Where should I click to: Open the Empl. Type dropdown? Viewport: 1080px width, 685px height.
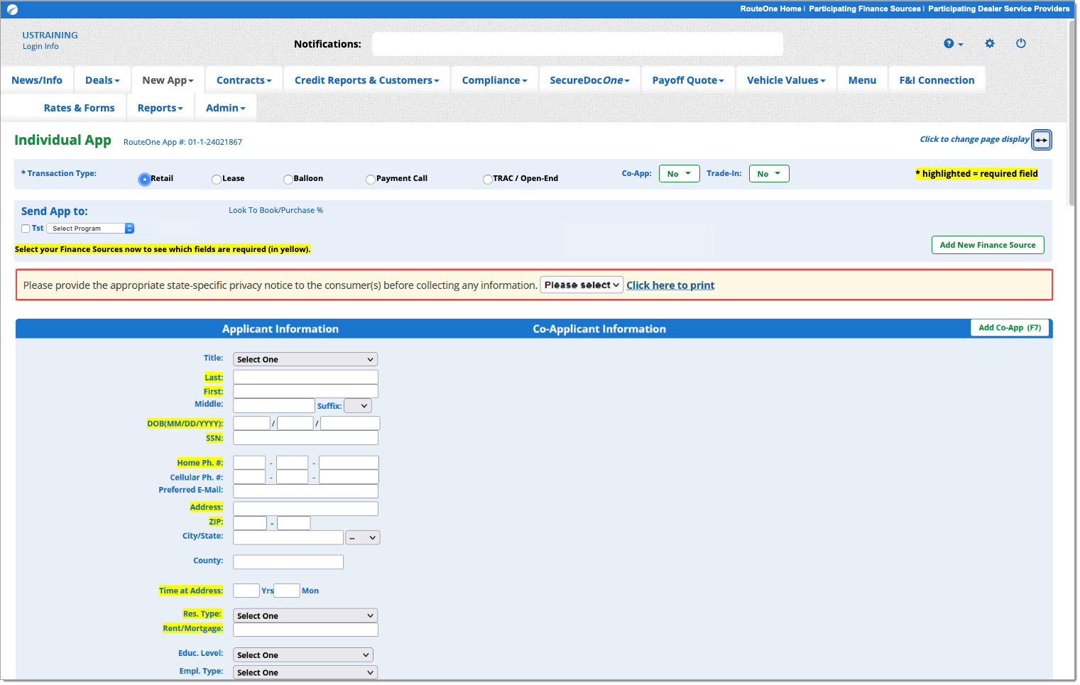305,673
